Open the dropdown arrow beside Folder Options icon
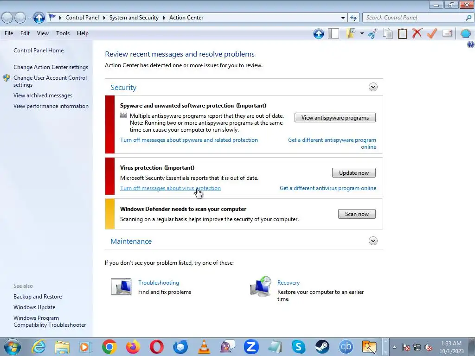Screen dimensions: 475x356 tap(362, 33)
